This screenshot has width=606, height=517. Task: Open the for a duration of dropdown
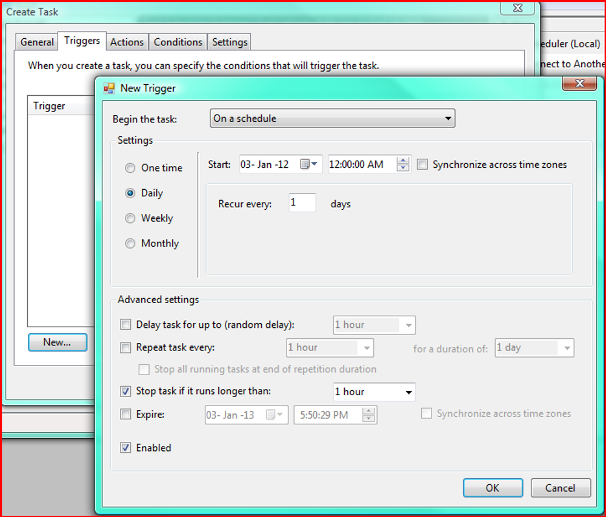point(567,347)
